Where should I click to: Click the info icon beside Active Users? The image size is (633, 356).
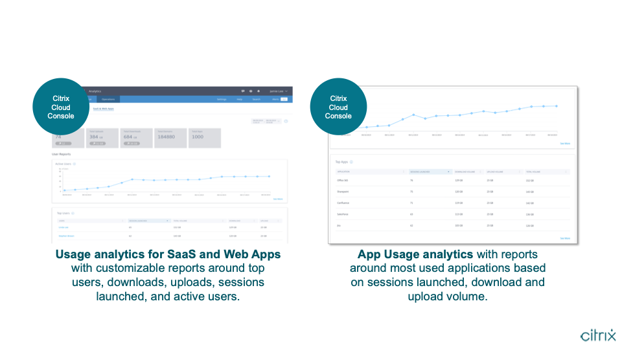[75, 164]
